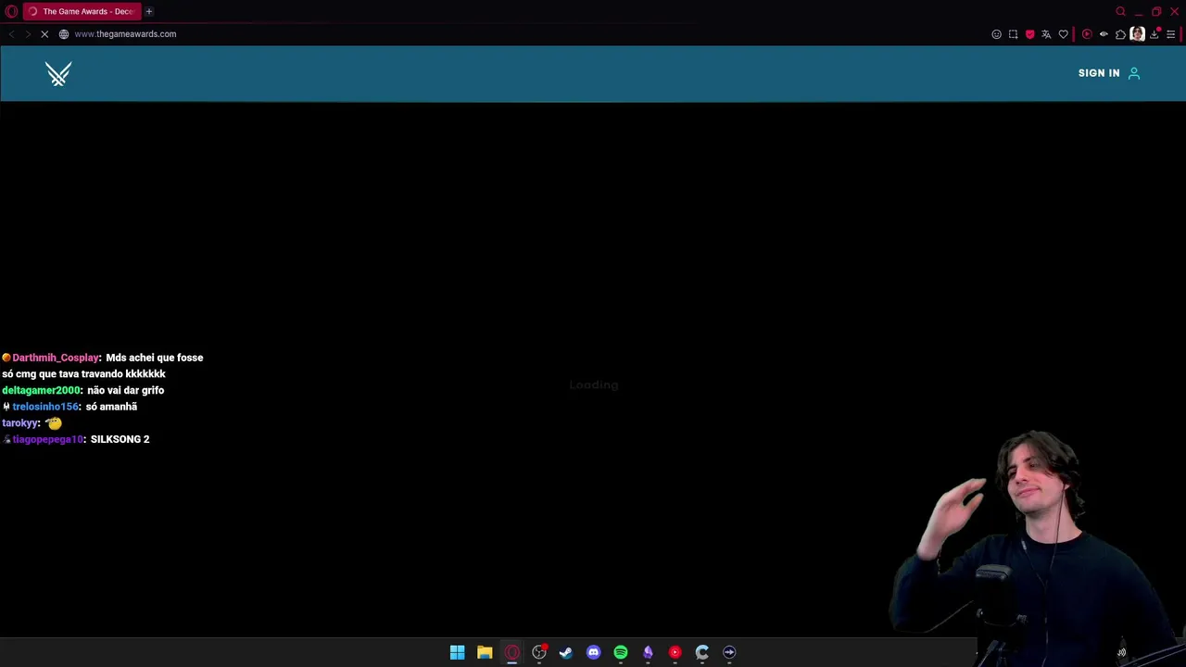The width and height of the screenshot is (1186, 667).
Task: Open the extensions puzzle icon
Action: tap(1120, 34)
